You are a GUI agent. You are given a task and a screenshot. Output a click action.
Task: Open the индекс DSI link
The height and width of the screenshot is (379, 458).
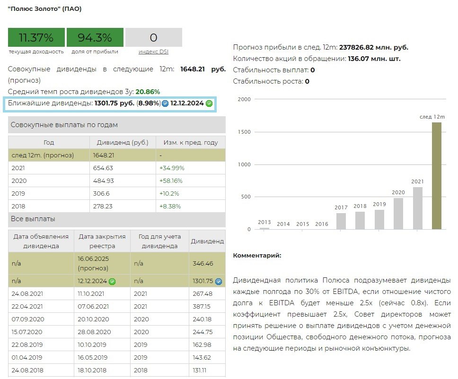(153, 52)
